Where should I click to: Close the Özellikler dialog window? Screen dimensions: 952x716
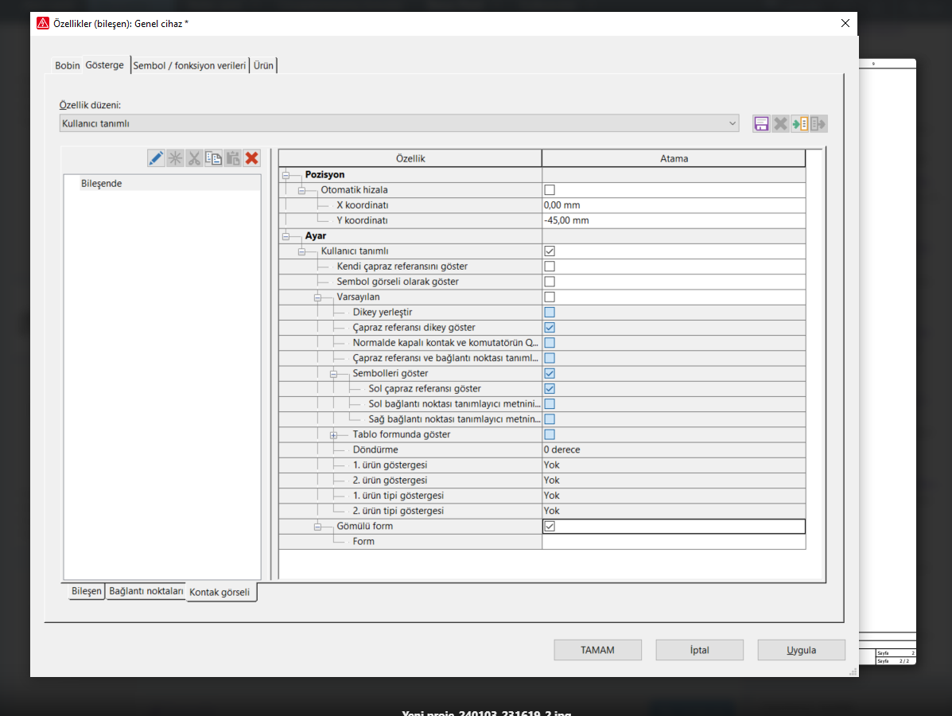tap(845, 23)
